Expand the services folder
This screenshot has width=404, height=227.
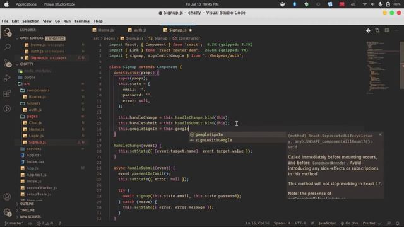point(33,149)
